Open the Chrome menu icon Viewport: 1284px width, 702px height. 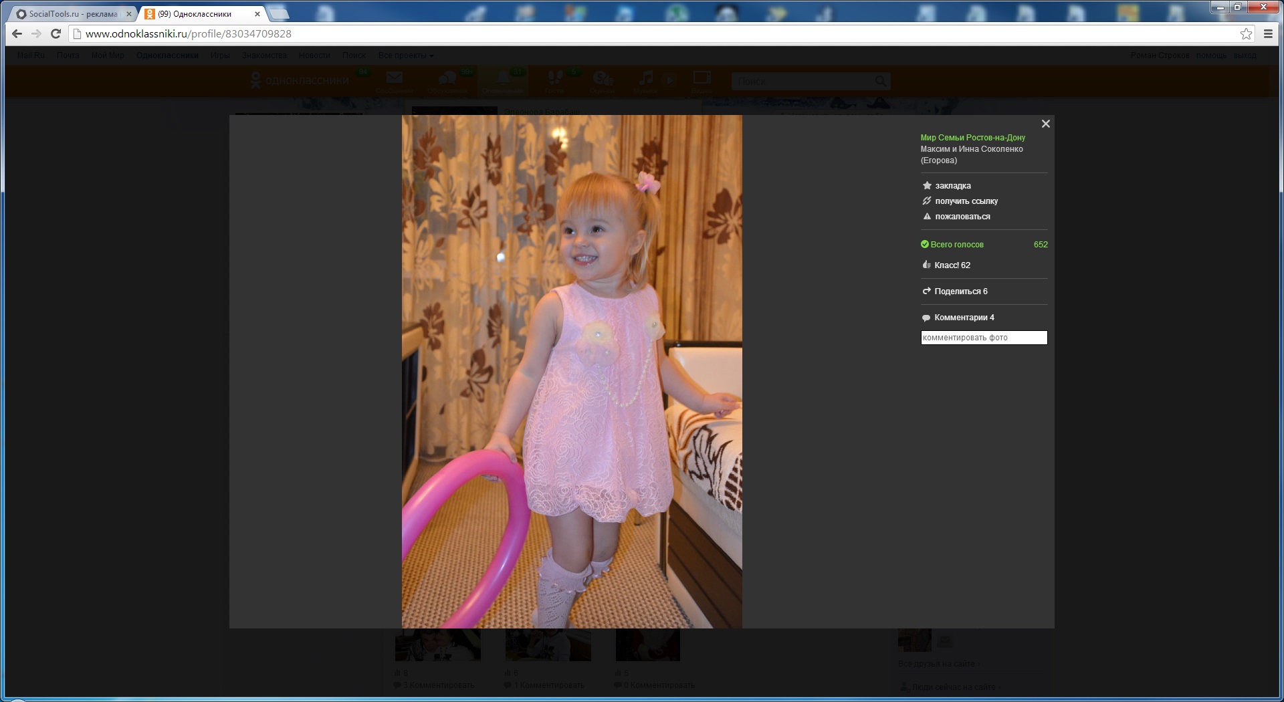(x=1268, y=34)
